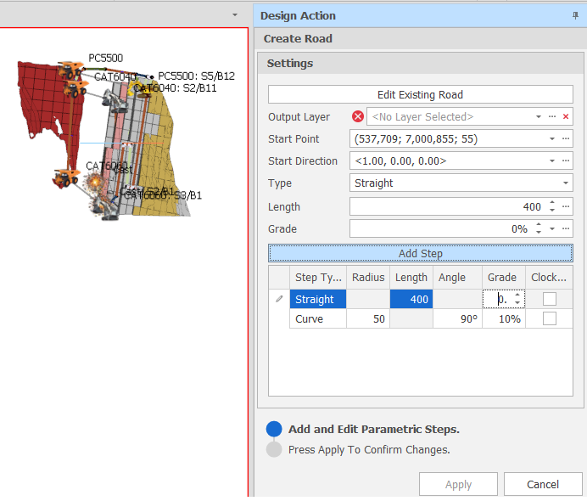Viewport: 587px width, 501px height.
Task: Clear Output Layer with the red X
Action: (x=566, y=117)
